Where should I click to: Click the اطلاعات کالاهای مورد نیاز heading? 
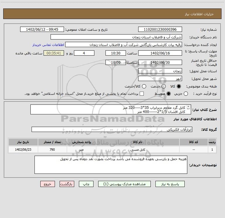[x=195, y=119]
